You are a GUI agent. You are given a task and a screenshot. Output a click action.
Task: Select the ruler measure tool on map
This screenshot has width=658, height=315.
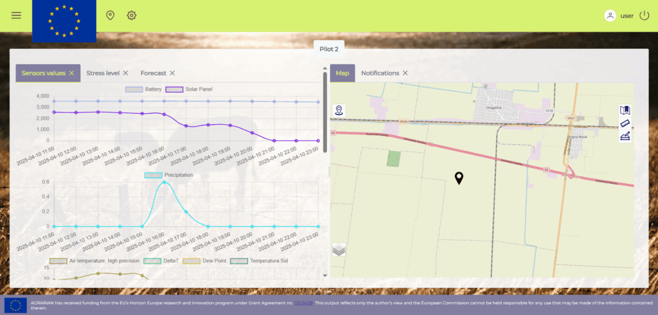click(x=625, y=123)
